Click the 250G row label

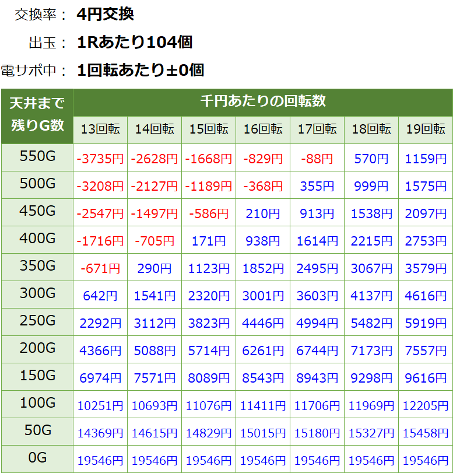point(37,322)
